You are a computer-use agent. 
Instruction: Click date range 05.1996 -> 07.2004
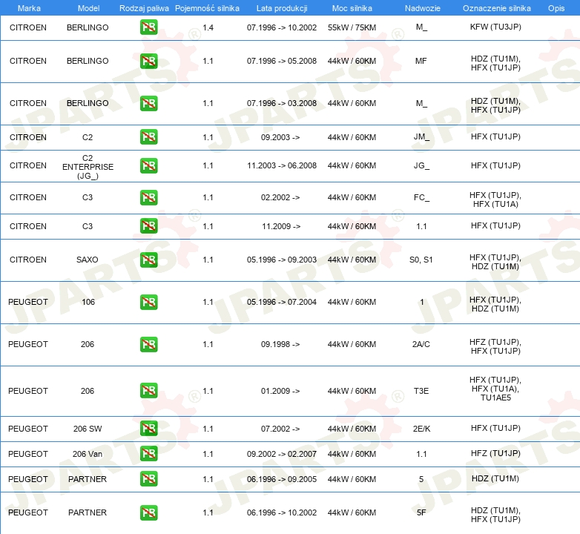pyautogui.click(x=282, y=302)
